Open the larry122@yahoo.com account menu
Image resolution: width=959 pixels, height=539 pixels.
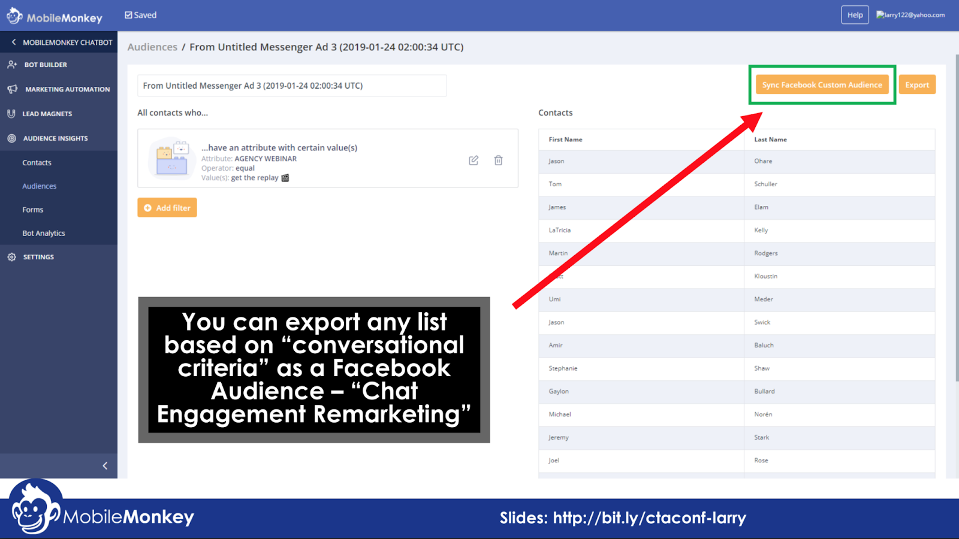pyautogui.click(x=910, y=15)
